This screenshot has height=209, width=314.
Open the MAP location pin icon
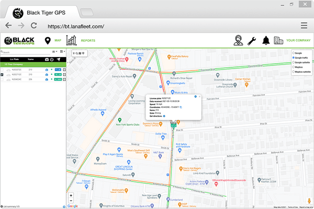point(48,41)
